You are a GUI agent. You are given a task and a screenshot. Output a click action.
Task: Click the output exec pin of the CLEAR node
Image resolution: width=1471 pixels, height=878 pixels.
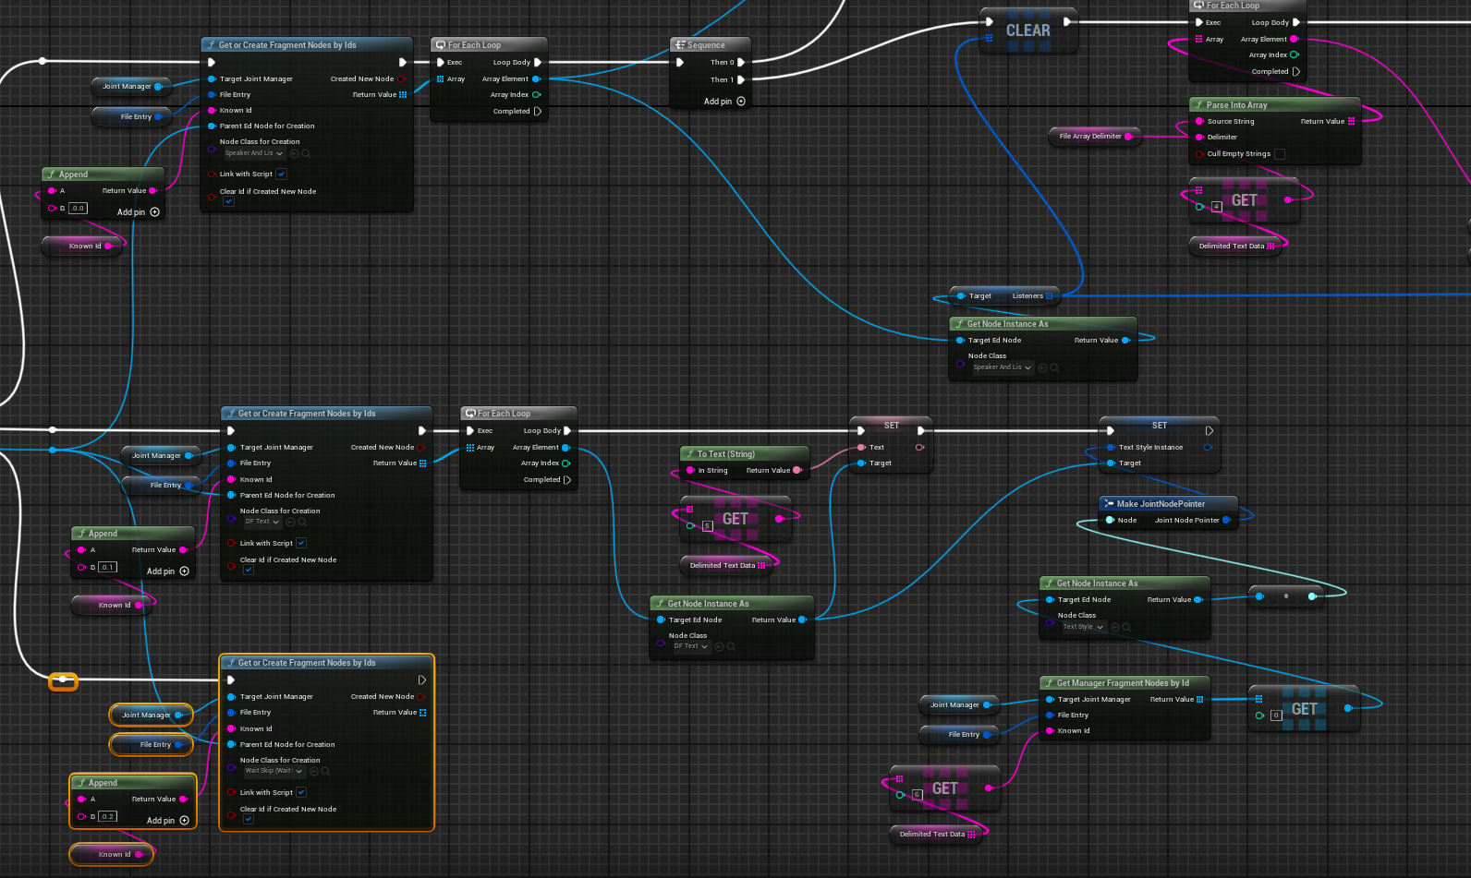[x=1067, y=21]
